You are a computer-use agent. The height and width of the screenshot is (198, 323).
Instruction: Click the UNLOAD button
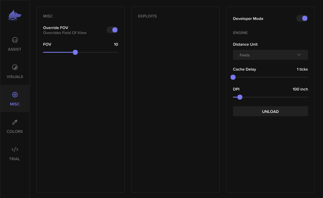coord(270,111)
